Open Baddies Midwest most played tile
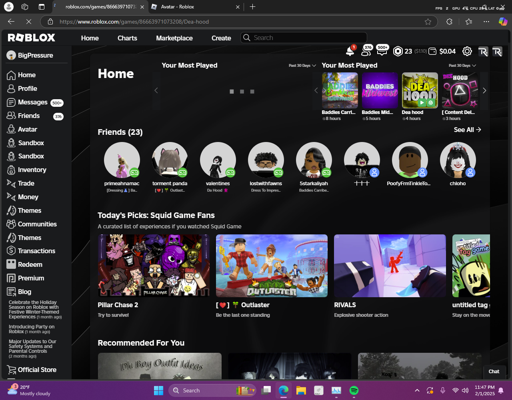The image size is (512, 400). click(380, 90)
